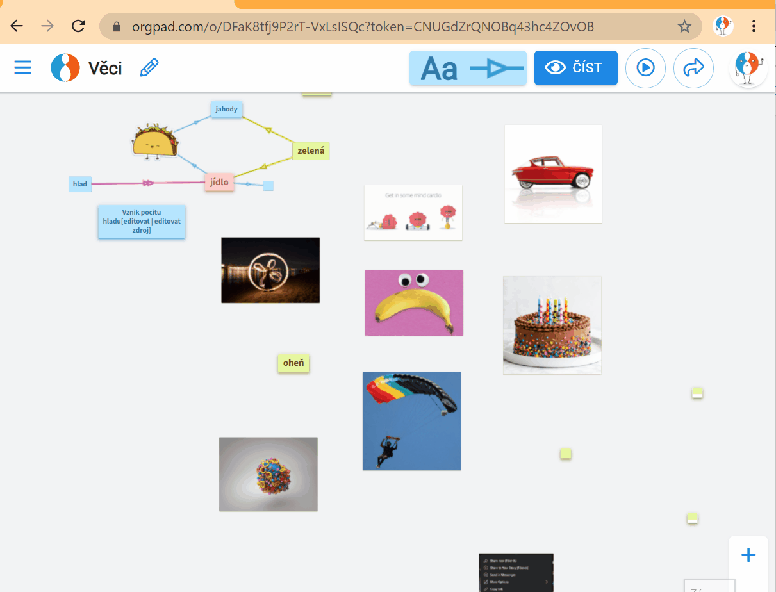Image resolution: width=776 pixels, height=592 pixels.
Task: Bookmark page with the star icon
Action: pos(684,26)
